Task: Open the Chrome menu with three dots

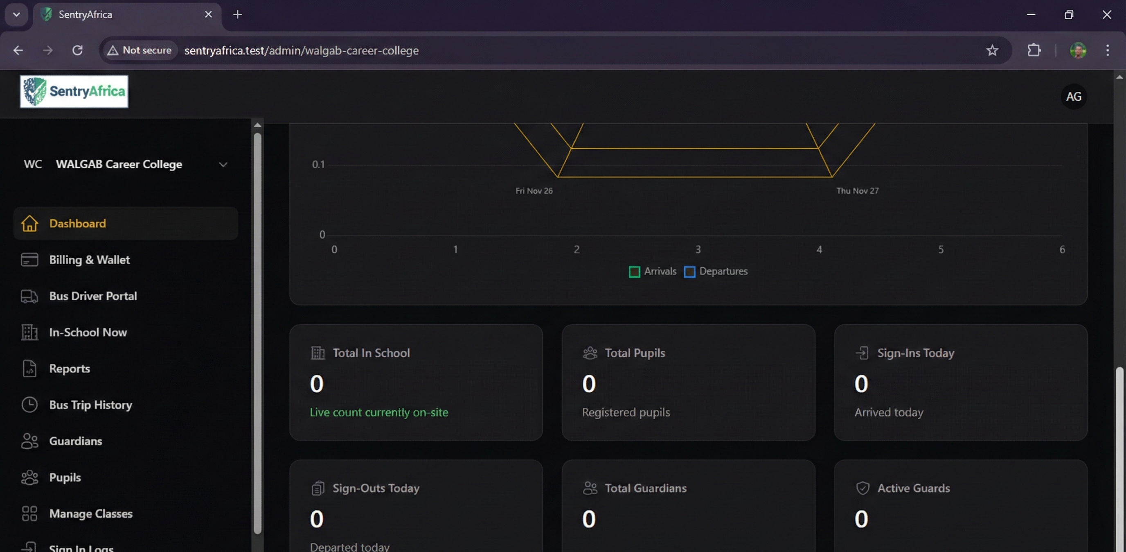Action: coord(1108,50)
